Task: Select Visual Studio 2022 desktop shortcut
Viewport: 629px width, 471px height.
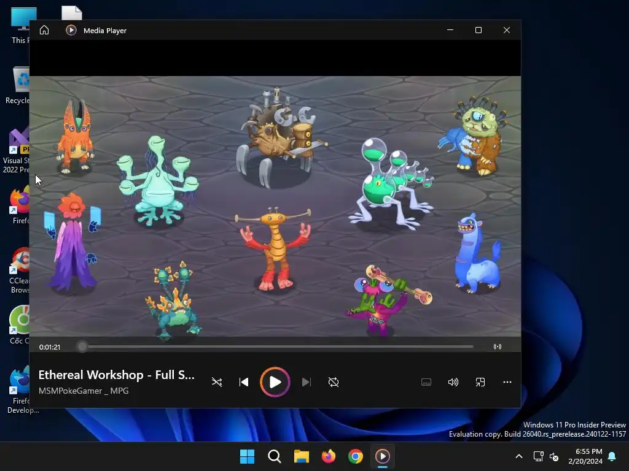Action: [16, 151]
